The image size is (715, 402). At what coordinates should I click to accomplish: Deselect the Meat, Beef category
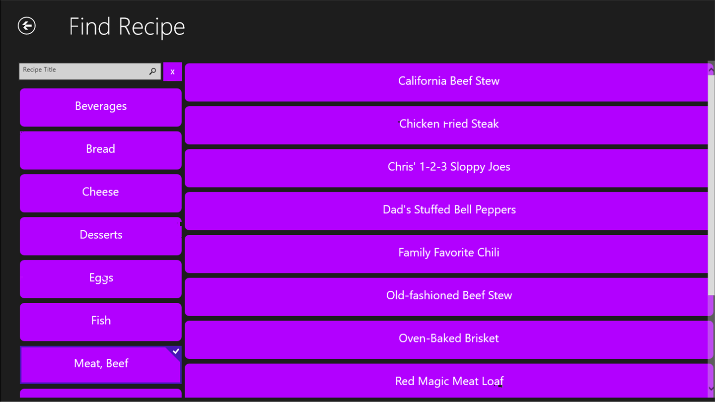click(x=101, y=364)
